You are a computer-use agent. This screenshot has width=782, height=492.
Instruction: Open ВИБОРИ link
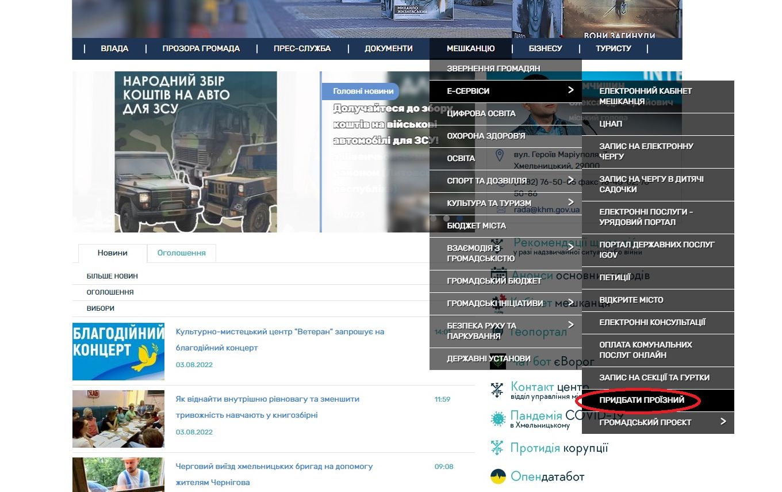pyautogui.click(x=101, y=308)
